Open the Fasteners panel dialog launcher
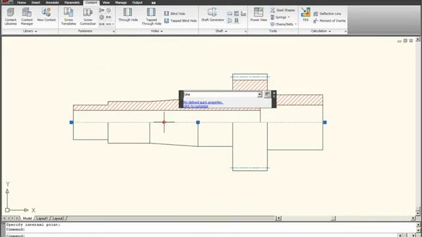This screenshot has width=422, height=237. click(113, 32)
